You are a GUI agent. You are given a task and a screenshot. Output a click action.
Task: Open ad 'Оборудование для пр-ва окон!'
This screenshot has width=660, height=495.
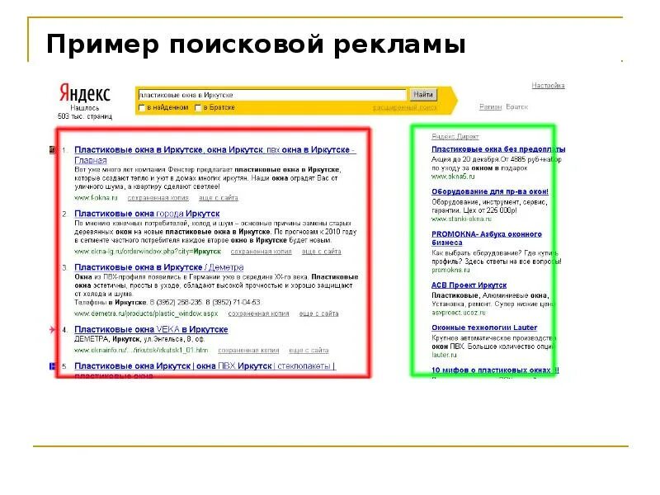[490, 191]
